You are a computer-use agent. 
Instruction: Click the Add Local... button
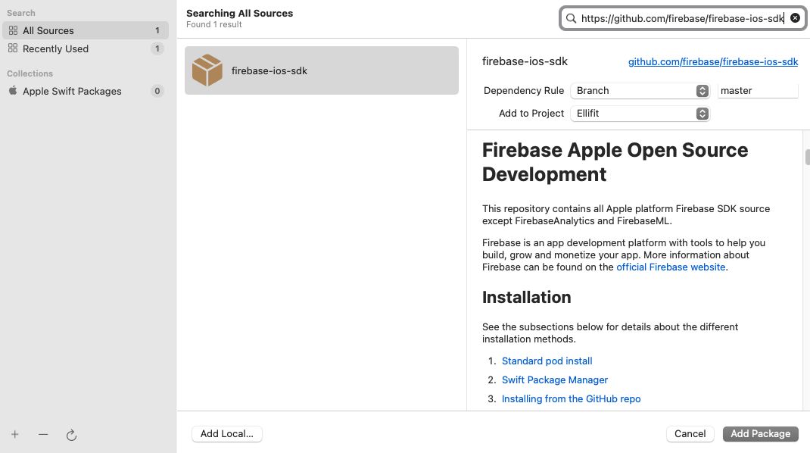tap(227, 434)
